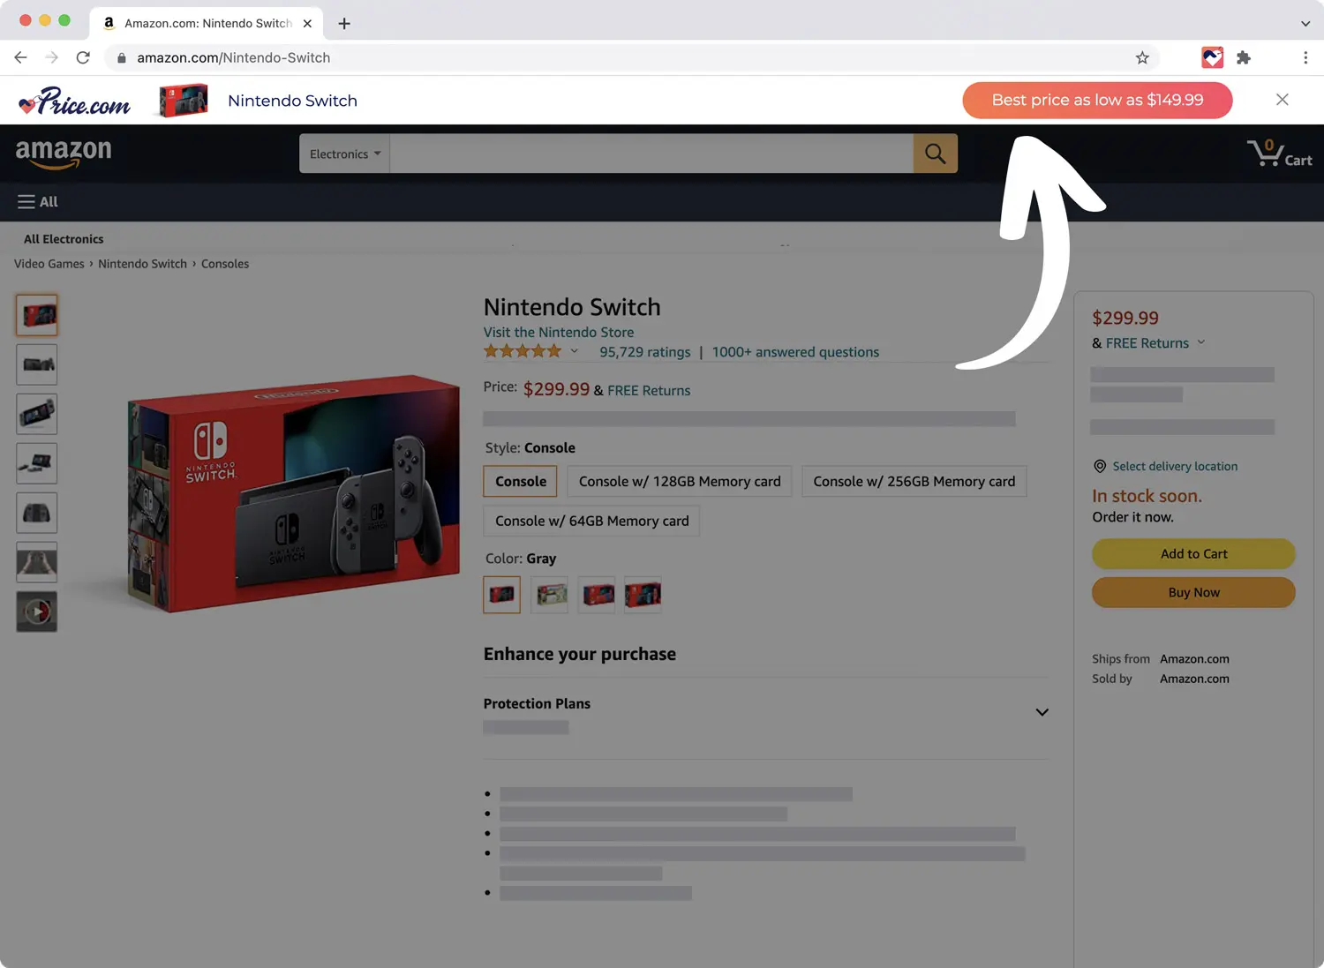Visit the Nintendo Store link
The image size is (1324, 968).
pos(559,333)
